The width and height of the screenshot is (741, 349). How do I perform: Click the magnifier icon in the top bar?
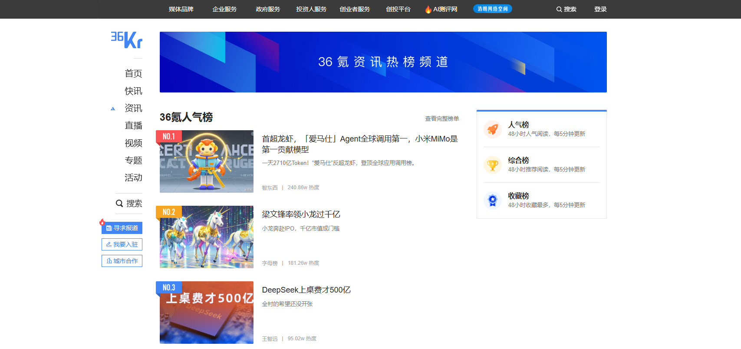point(559,9)
